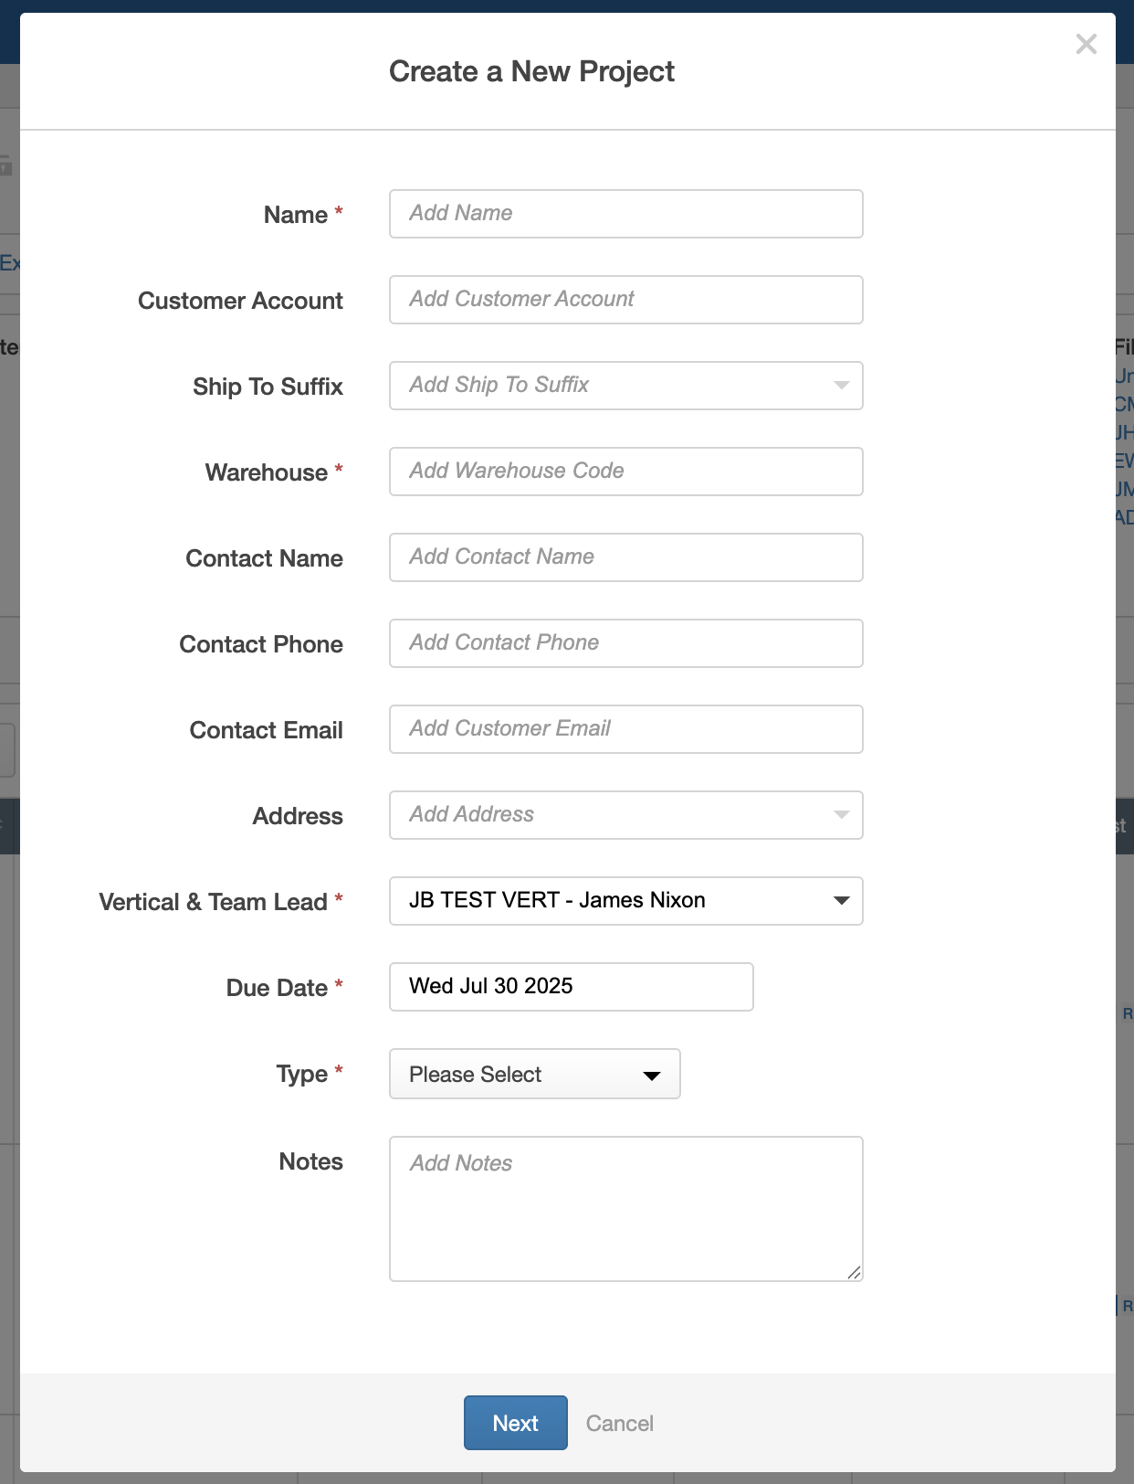Image resolution: width=1134 pixels, height=1484 pixels.
Task: Click the Address dropdown arrow
Action: click(x=841, y=815)
